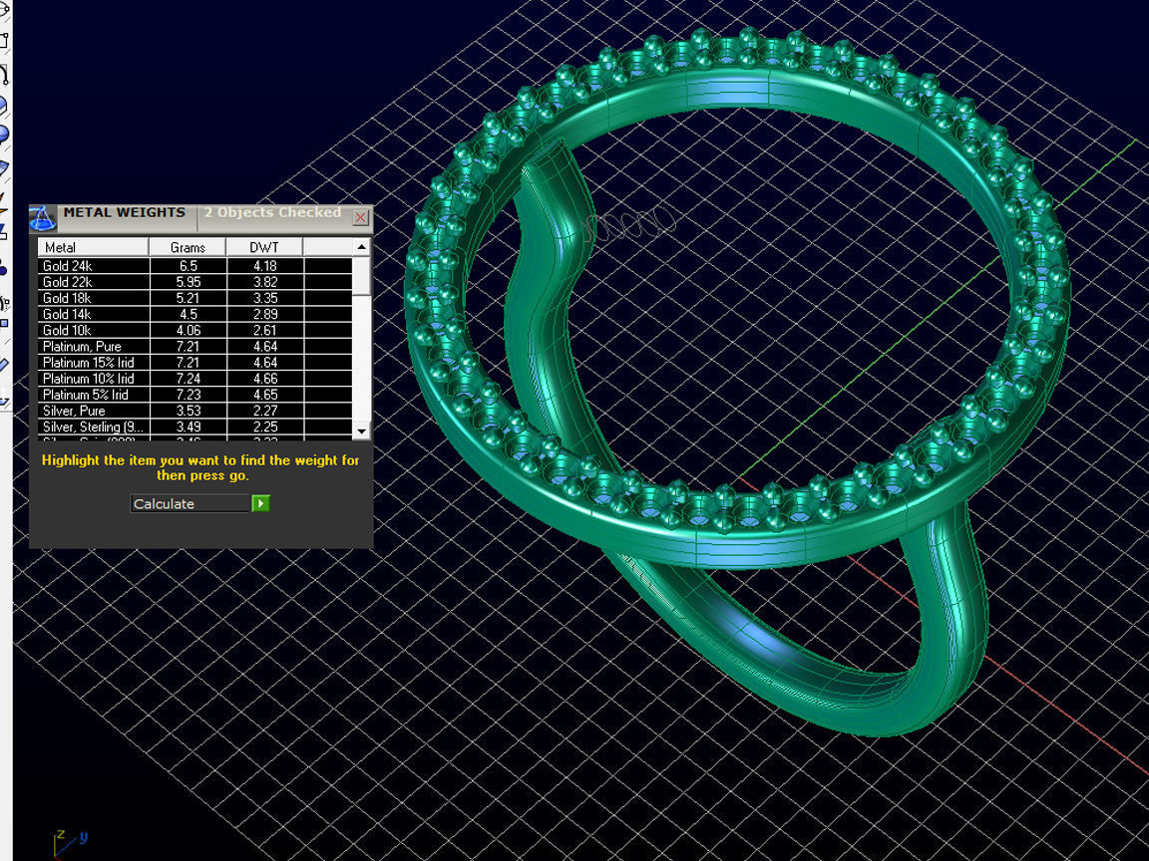Click the 3.49 grams value for Sterling Silver
This screenshot has height=861, width=1149.
click(189, 427)
